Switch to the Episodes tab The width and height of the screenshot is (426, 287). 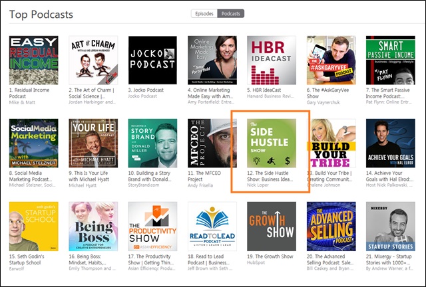pyautogui.click(x=204, y=13)
